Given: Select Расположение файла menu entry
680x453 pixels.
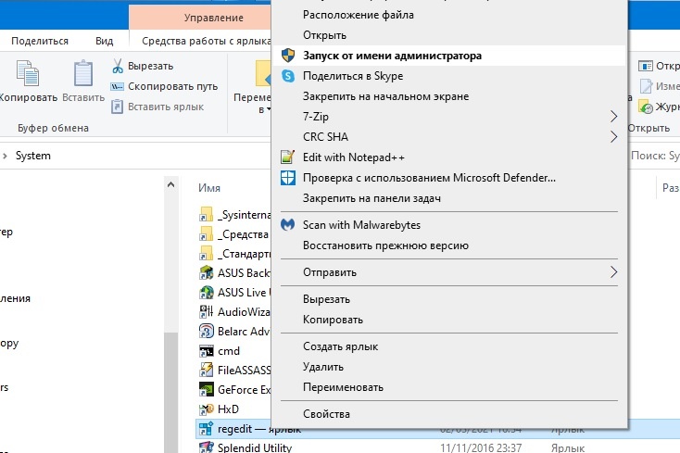Looking at the screenshot, I should (x=449, y=15).
